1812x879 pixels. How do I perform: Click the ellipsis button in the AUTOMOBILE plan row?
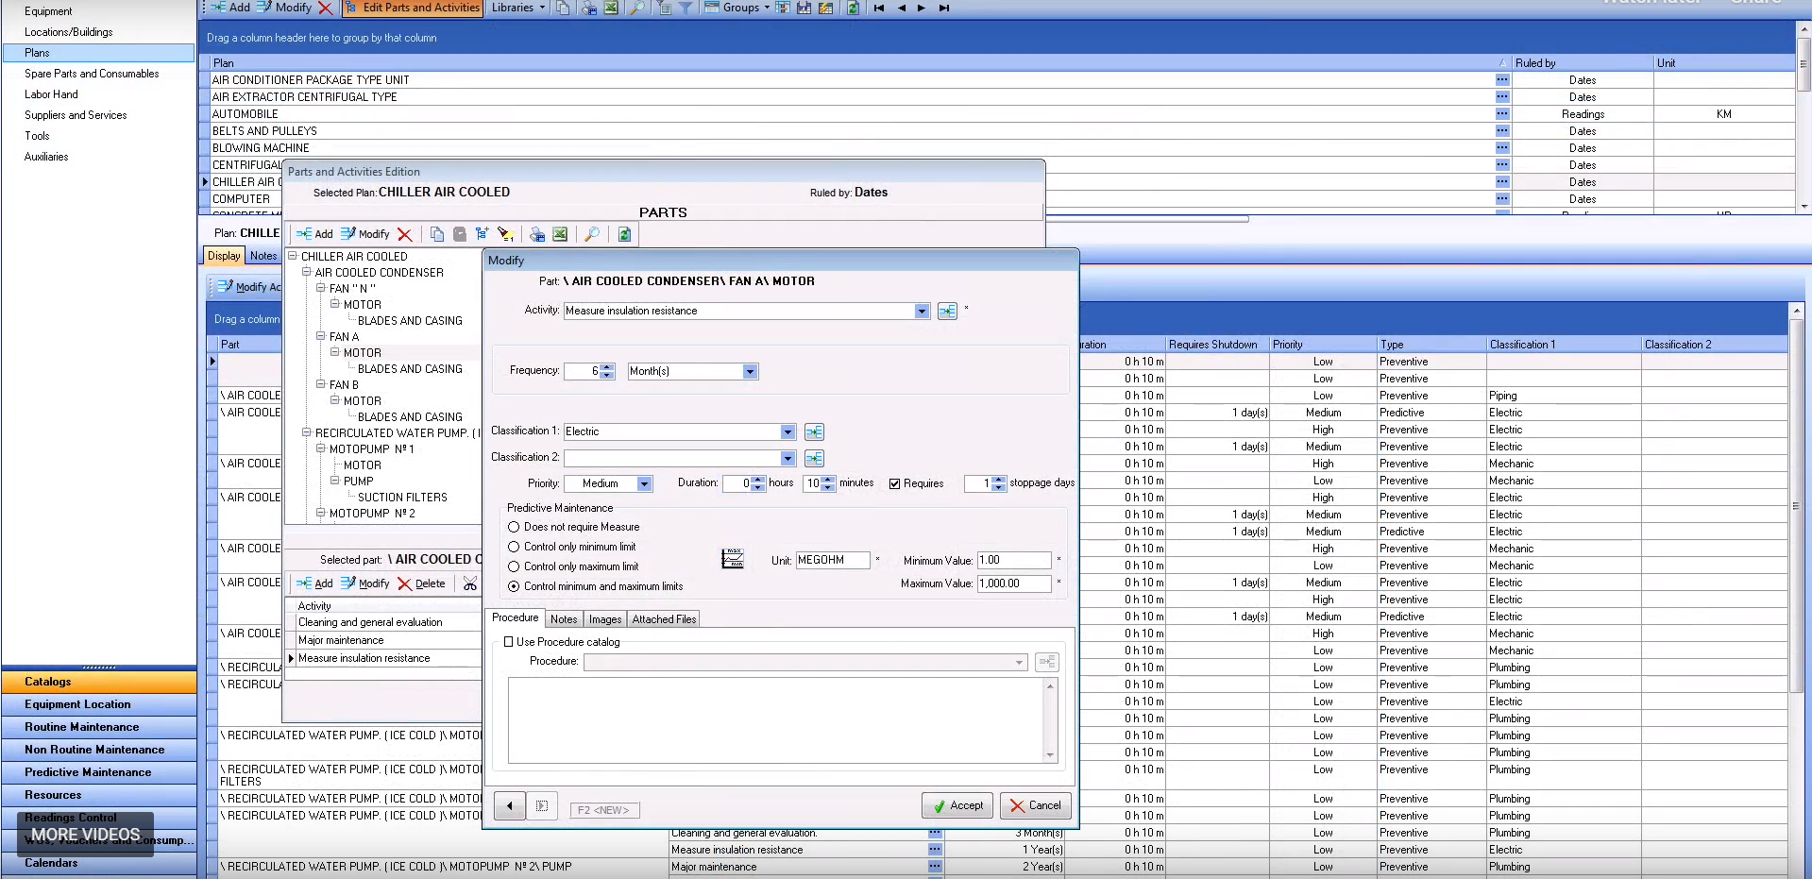[1502, 114]
